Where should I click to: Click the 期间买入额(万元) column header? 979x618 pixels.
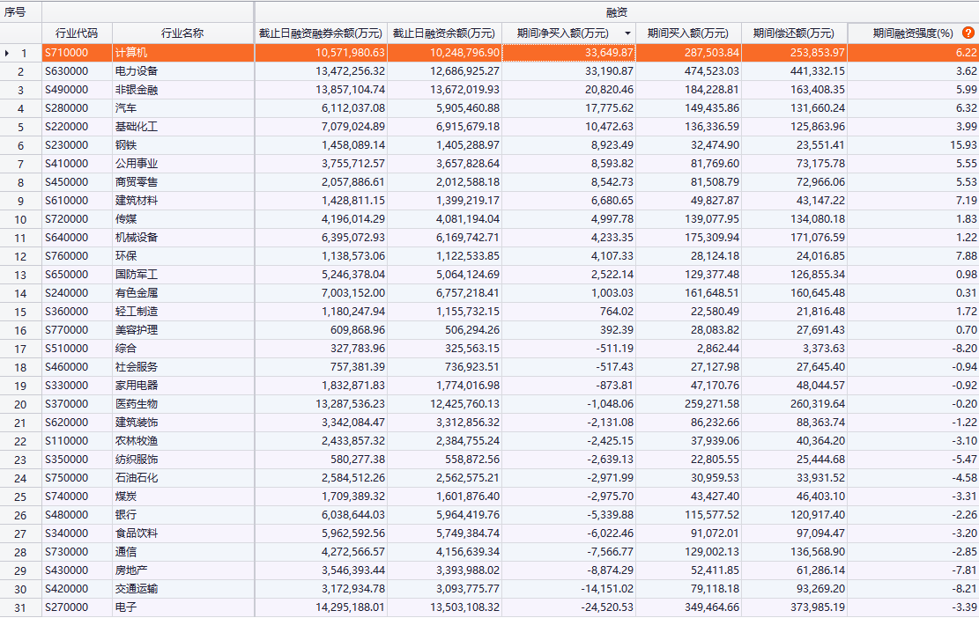[x=687, y=33]
